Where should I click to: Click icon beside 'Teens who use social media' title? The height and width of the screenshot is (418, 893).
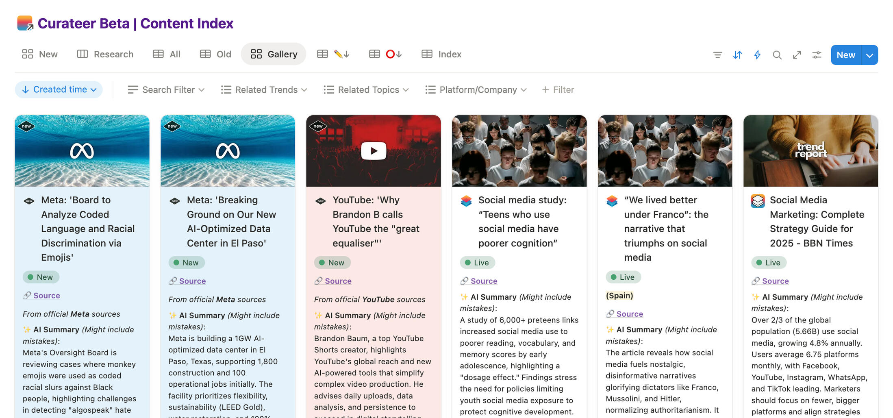[x=466, y=200]
